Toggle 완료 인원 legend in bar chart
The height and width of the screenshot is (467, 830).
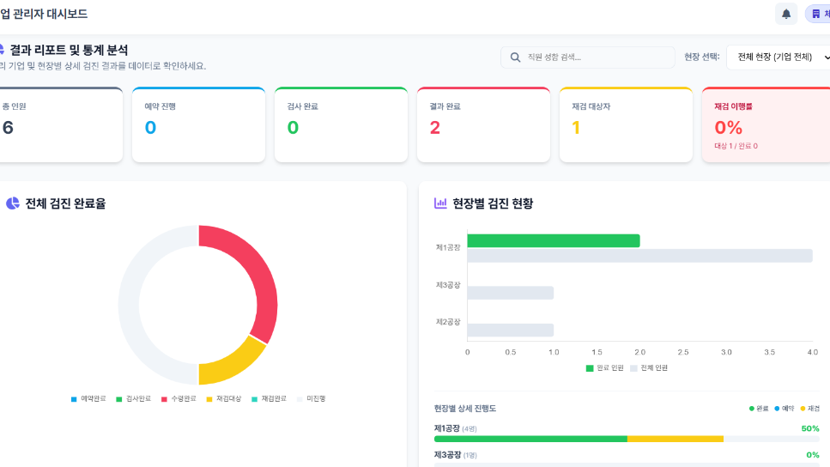604,367
